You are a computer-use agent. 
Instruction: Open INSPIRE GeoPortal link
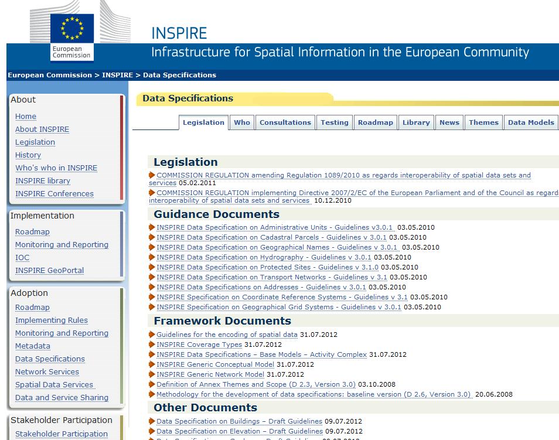[50, 271]
